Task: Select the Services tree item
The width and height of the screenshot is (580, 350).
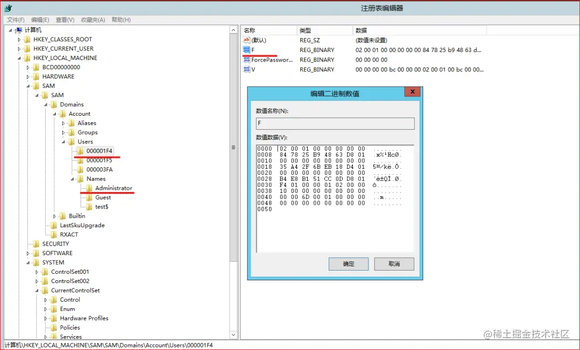Action: [71, 337]
